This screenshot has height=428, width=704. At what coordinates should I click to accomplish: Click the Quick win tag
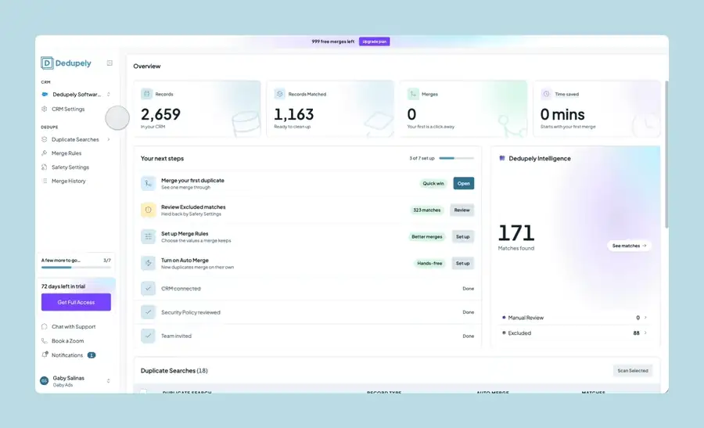pyautogui.click(x=433, y=183)
